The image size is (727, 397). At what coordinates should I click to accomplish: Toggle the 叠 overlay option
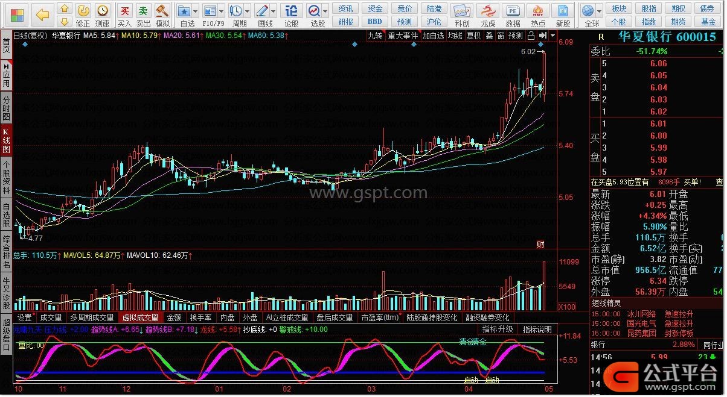coord(489,36)
